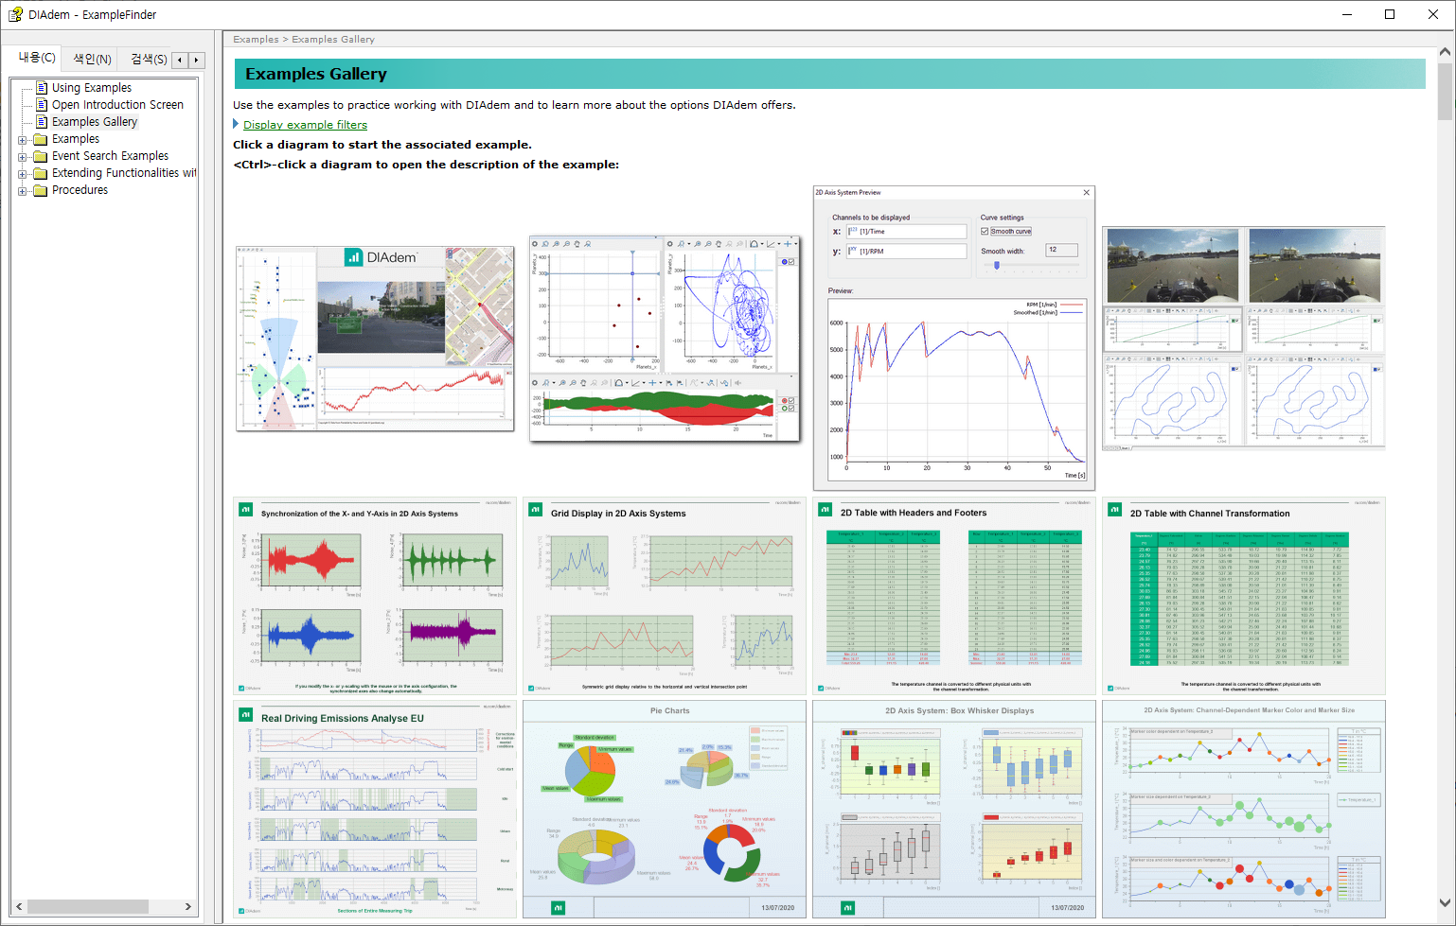
Task: Switch to the 내용(C) contents tab
Action: point(36,58)
